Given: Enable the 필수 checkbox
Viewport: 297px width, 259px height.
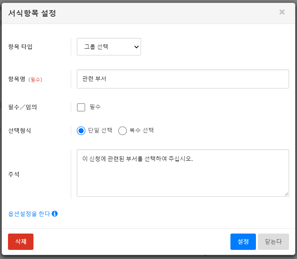Looking at the screenshot, I should (81, 107).
